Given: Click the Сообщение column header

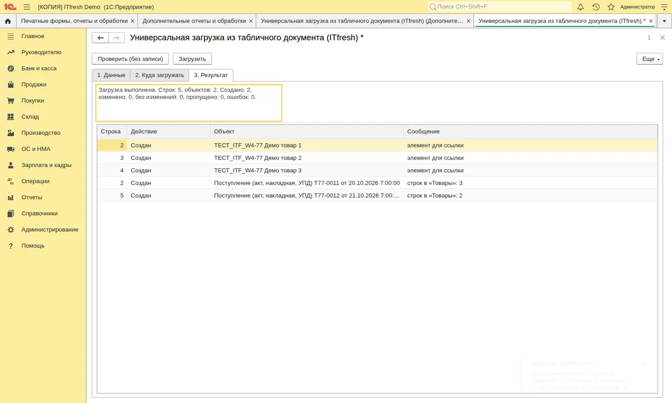Looking at the screenshot, I should [530, 131].
